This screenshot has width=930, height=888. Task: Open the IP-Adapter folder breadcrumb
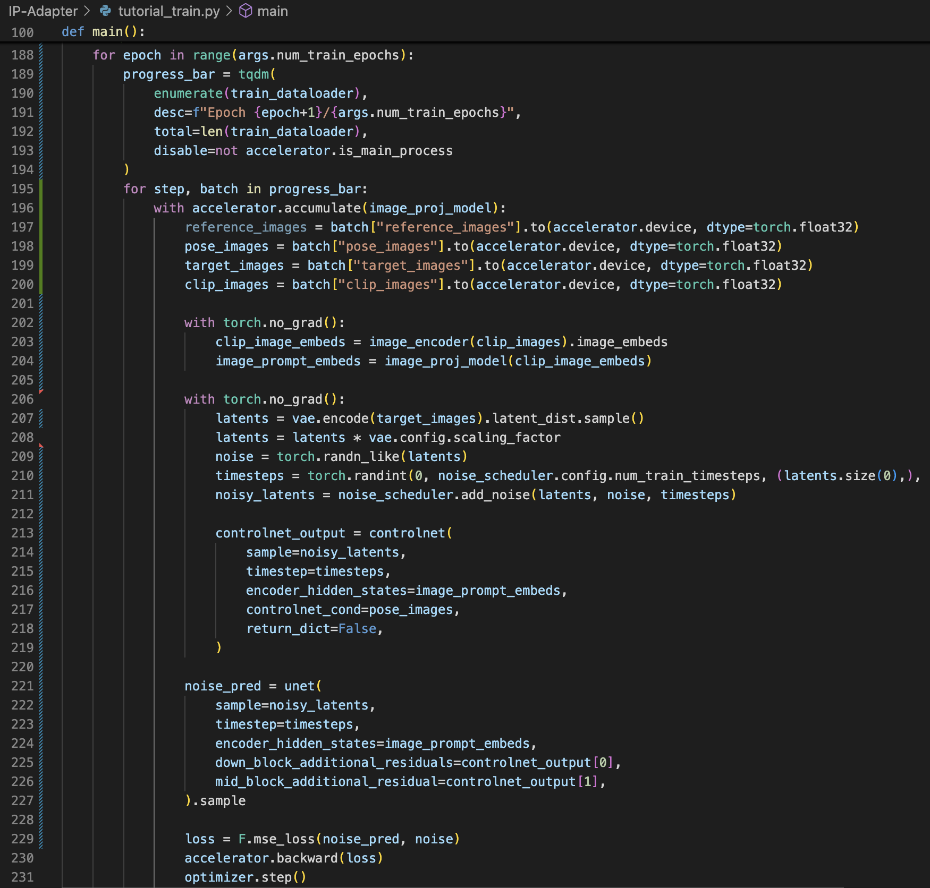(43, 11)
